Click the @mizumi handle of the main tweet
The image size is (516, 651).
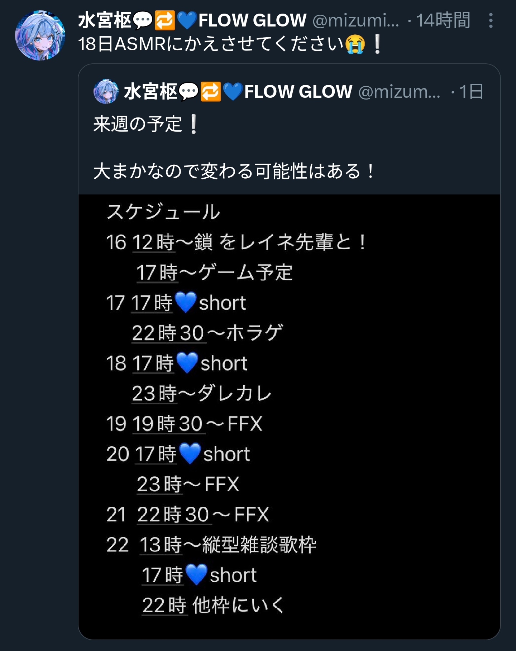click(355, 20)
